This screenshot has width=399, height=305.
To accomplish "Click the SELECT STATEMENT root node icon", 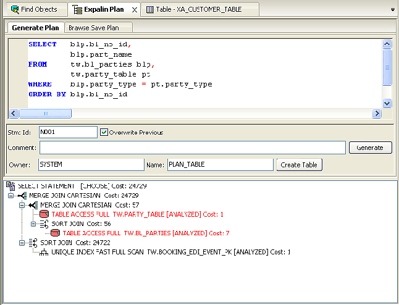I will [10, 185].
